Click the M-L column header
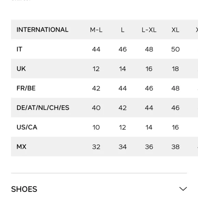This screenshot has height=199, width=198. [x=96, y=30]
